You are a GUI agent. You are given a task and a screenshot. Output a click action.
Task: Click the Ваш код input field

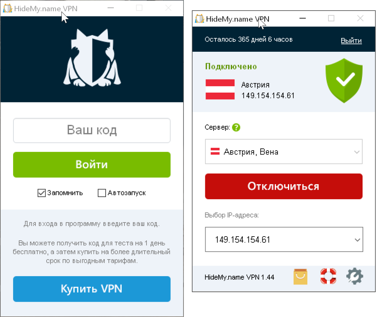pos(92,131)
